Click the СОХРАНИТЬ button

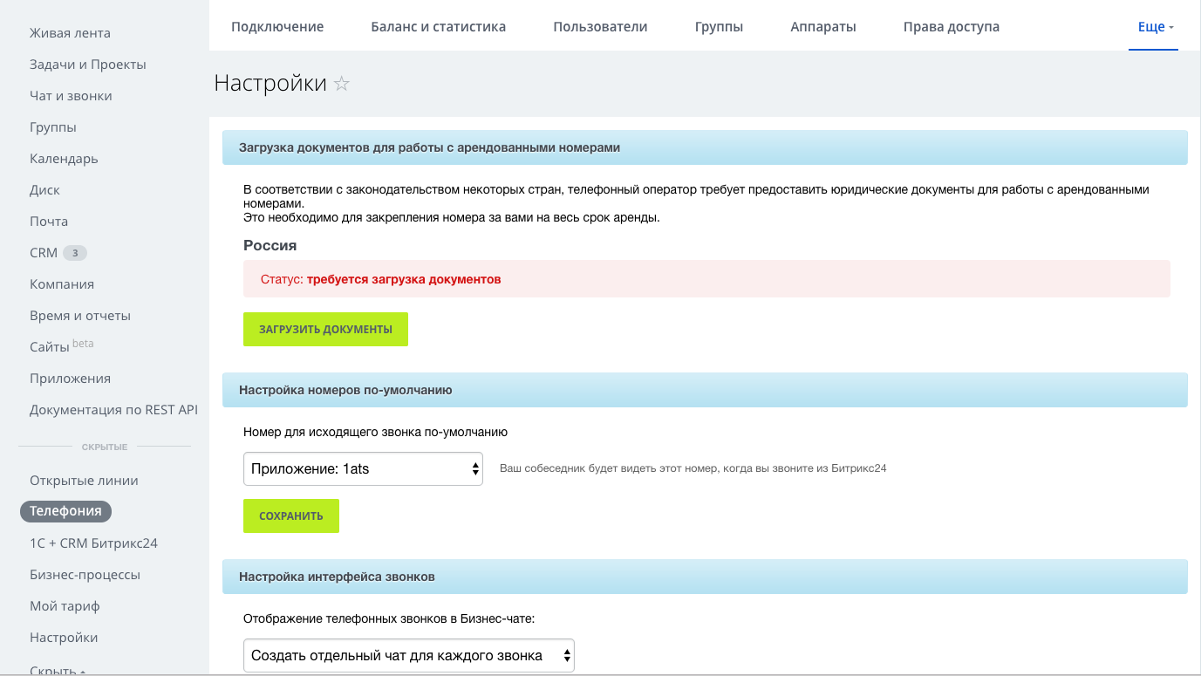tap(291, 516)
